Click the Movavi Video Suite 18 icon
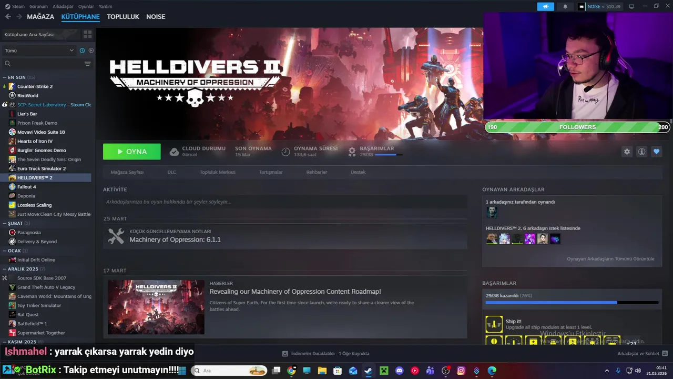Screen dimensions: 673x379 (12, 132)
